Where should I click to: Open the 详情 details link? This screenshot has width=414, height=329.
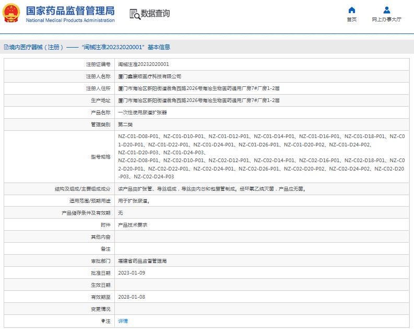click(x=123, y=321)
